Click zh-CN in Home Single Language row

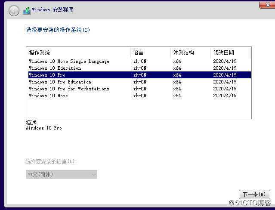[140, 61]
